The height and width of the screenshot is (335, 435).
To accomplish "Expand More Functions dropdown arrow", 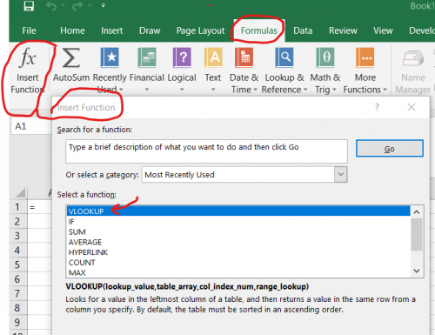I will (385, 90).
